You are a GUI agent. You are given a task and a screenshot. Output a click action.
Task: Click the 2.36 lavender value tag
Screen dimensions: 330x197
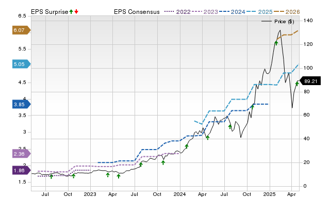point(22,154)
